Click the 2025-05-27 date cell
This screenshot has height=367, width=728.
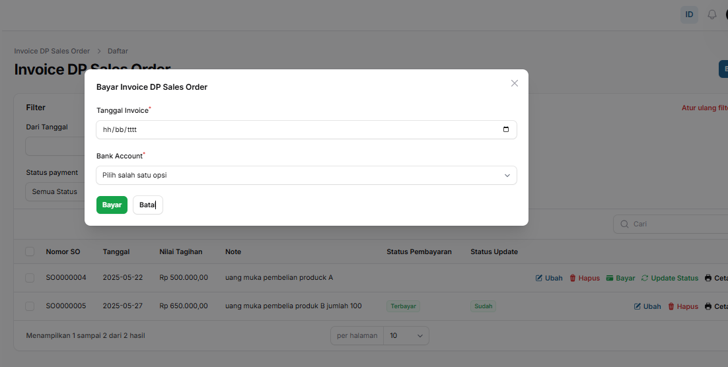tap(123, 306)
